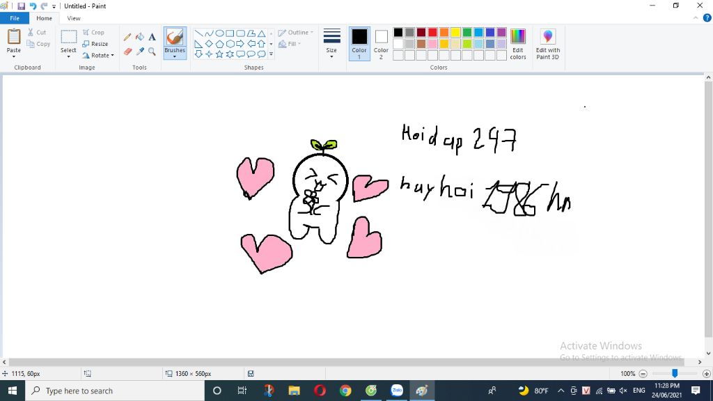Click the Save icon in title bar
713x401 pixels.
pos(21,6)
